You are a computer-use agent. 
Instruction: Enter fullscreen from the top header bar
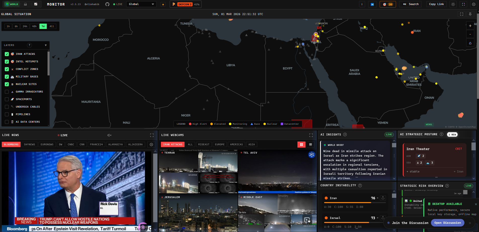[x=463, y=4]
